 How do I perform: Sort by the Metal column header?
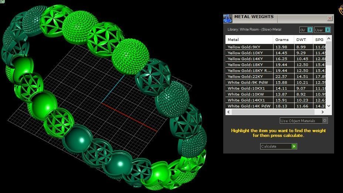point(249,39)
